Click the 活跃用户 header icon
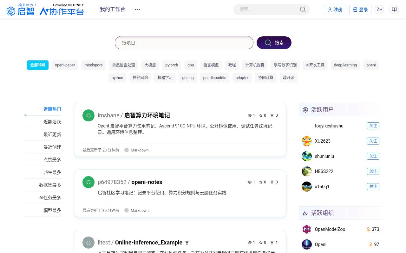The image size is (406, 253). coord(305,110)
